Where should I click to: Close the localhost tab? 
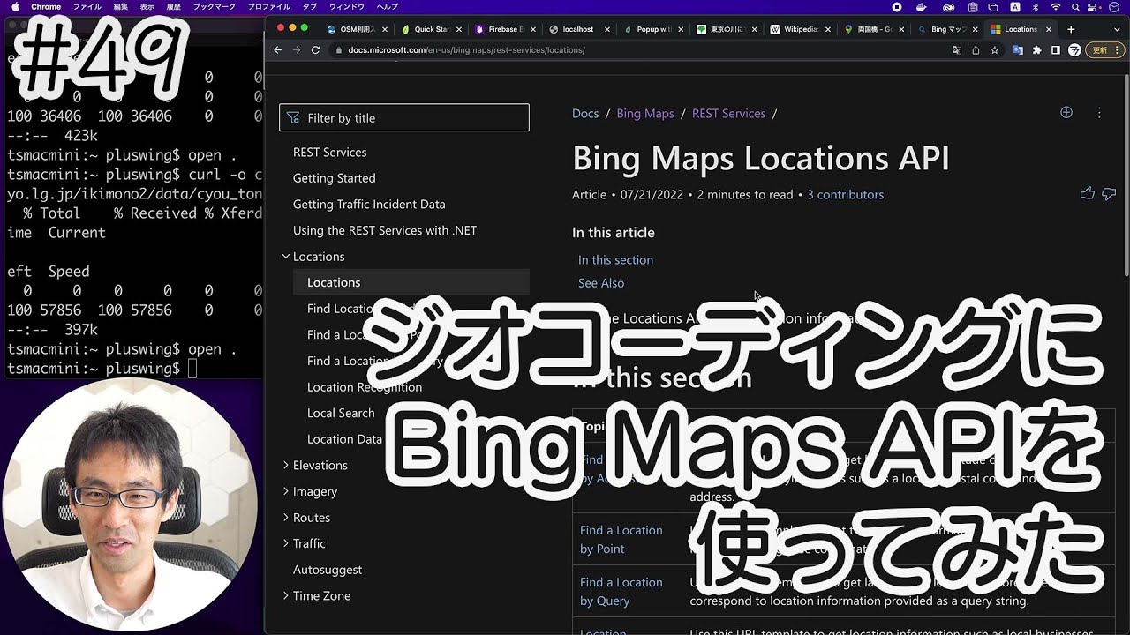tap(607, 29)
